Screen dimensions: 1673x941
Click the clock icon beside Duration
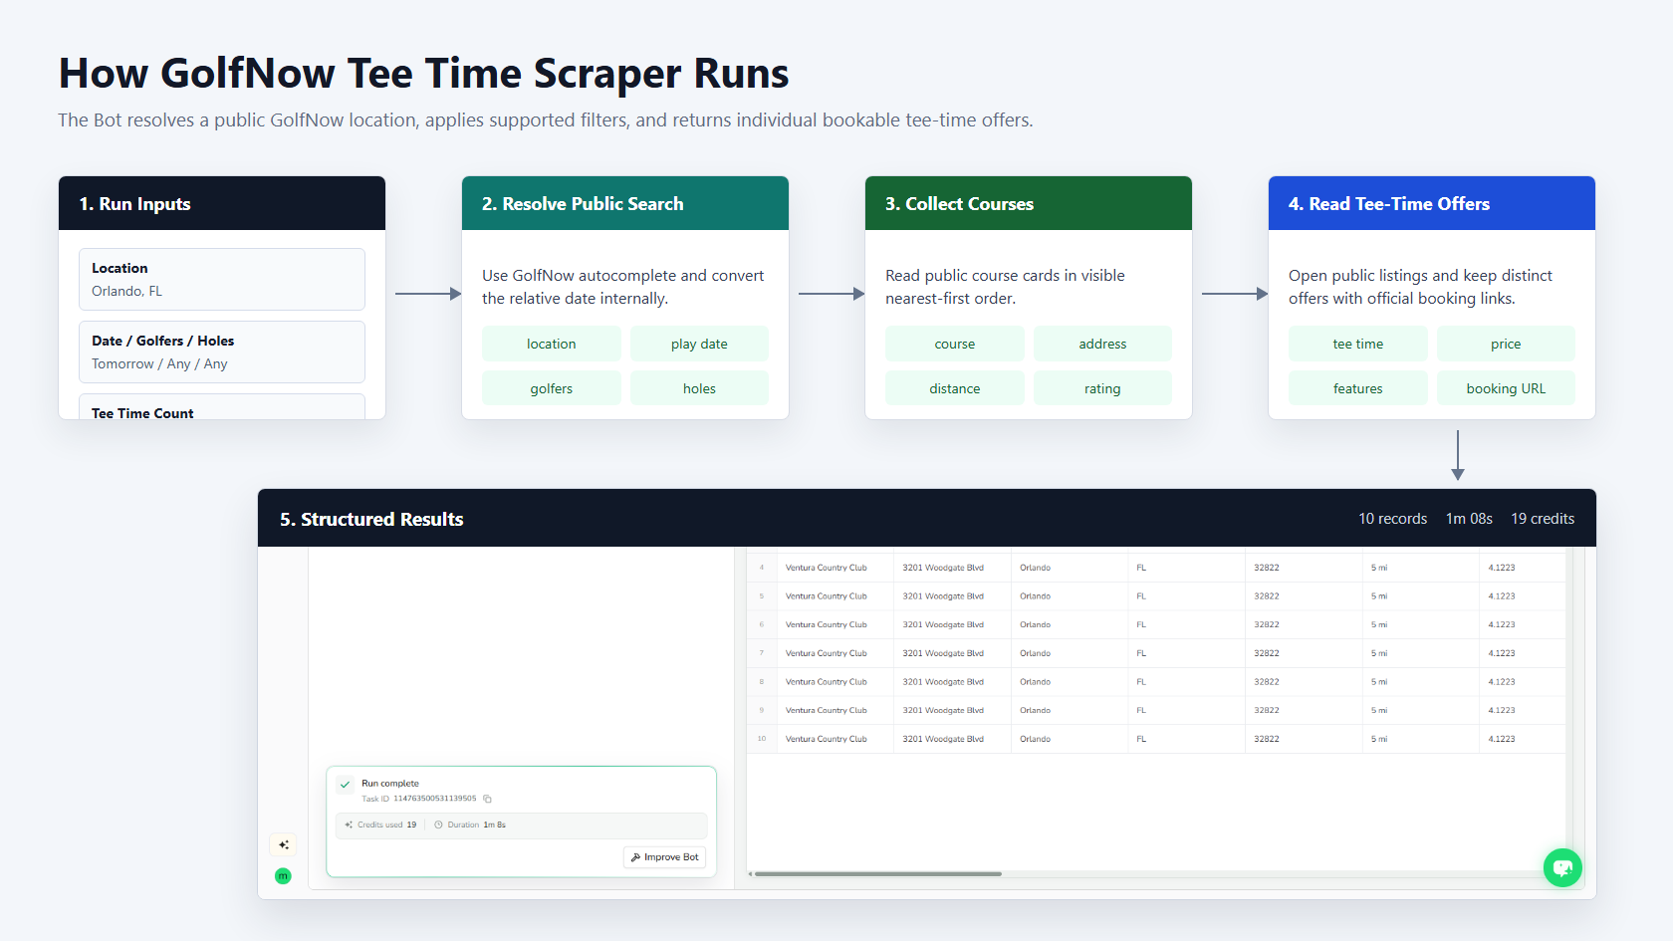pyautogui.click(x=438, y=824)
